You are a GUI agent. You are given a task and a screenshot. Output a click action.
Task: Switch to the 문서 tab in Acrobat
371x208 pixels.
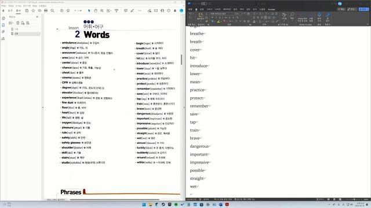click(18, 10)
